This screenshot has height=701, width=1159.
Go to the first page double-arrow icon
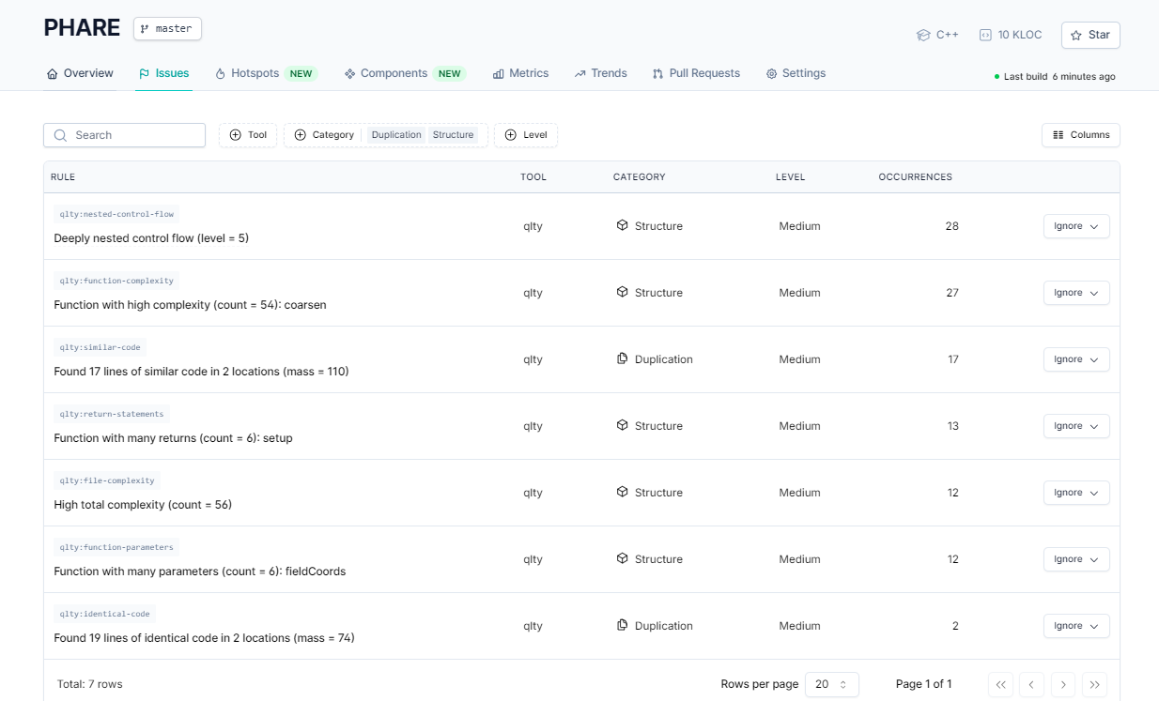(x=1001, y=684)
